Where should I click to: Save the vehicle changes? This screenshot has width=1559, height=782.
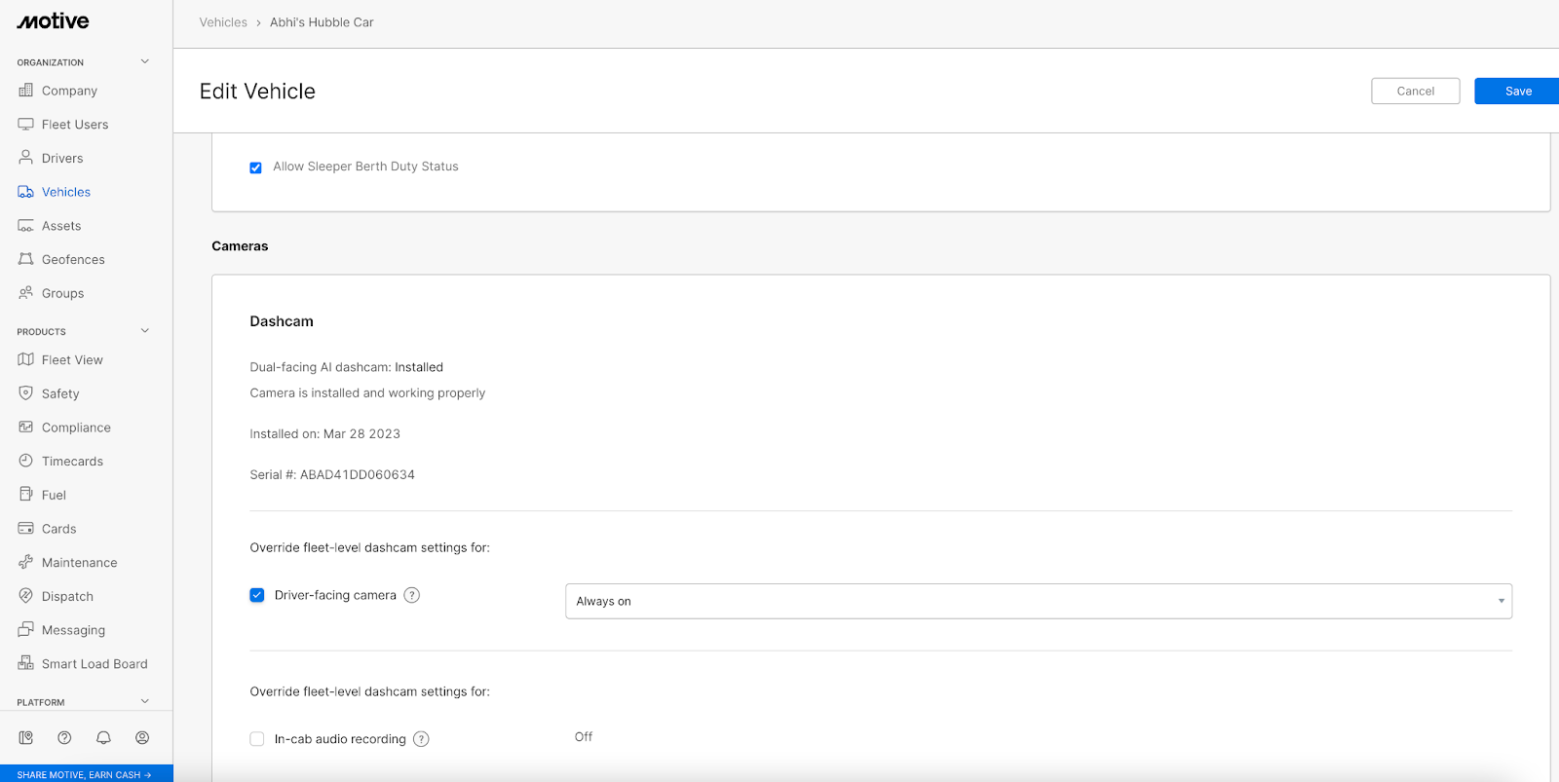[x=1517, y=91]
